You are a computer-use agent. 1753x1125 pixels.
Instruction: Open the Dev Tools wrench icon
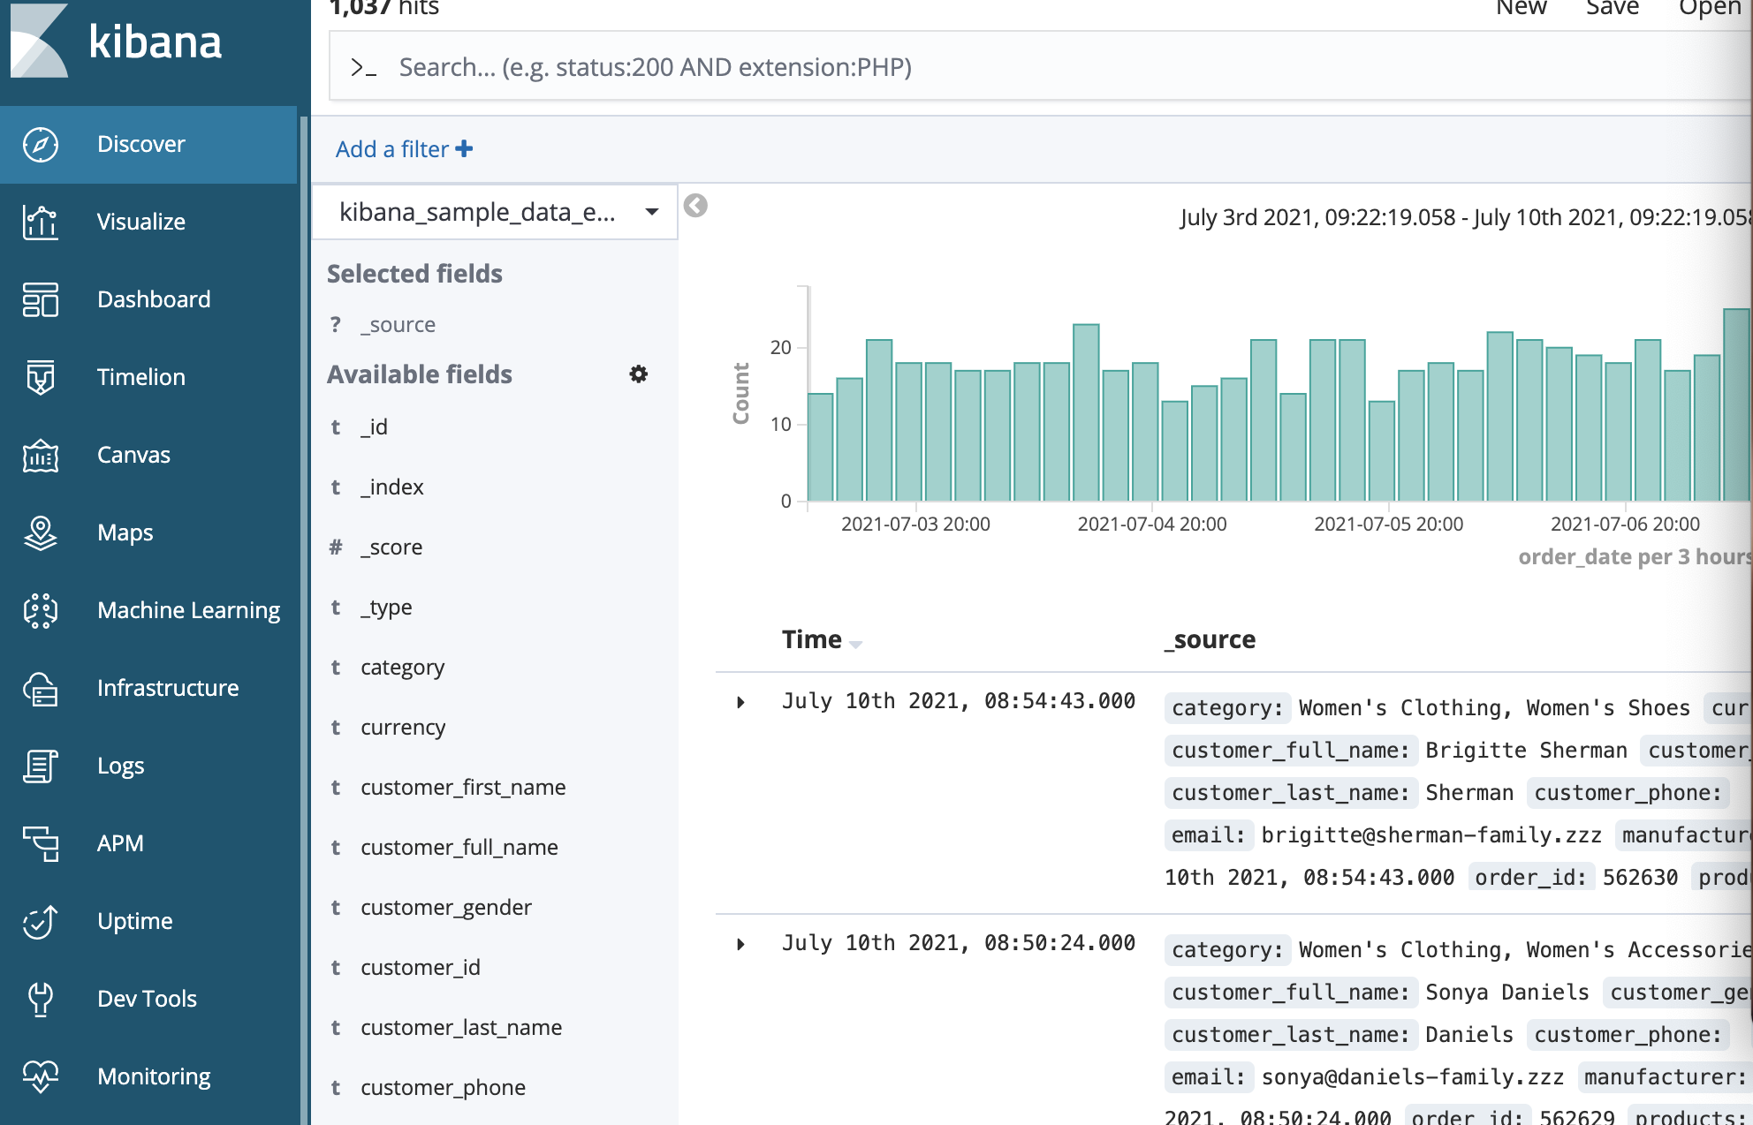41,999
